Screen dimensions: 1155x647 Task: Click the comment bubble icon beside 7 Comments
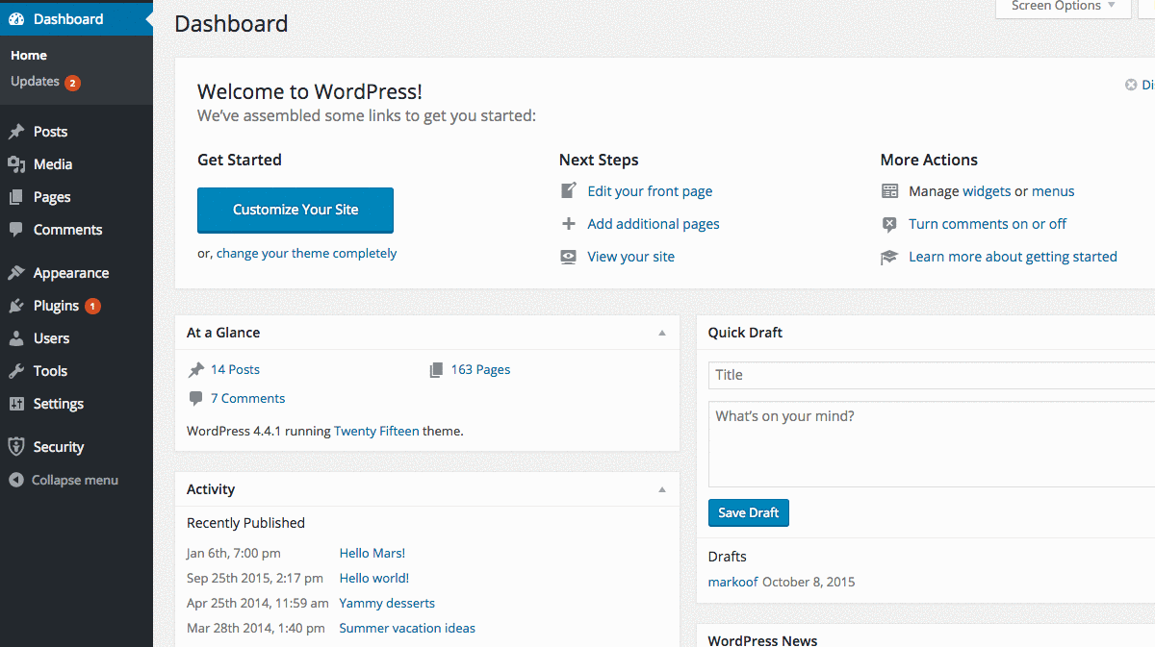(196, 398)
